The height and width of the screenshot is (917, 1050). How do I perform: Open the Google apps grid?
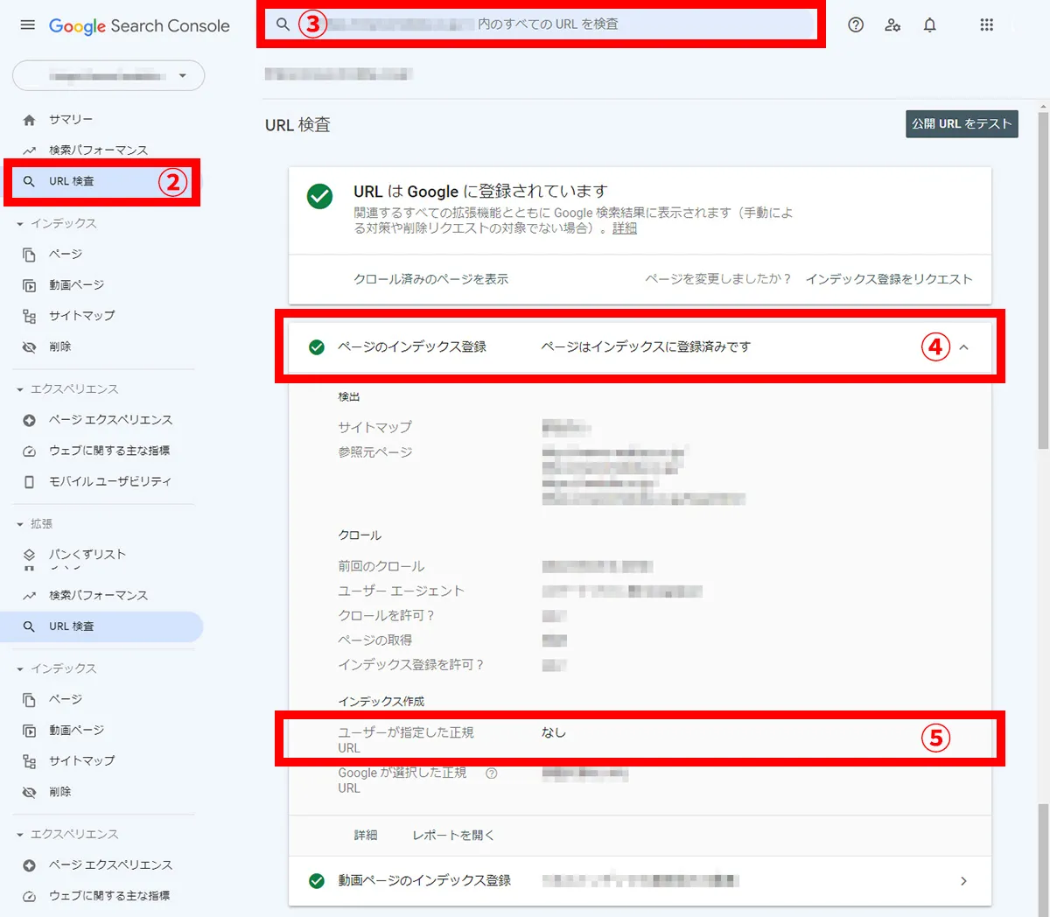[x=987, y=25]
